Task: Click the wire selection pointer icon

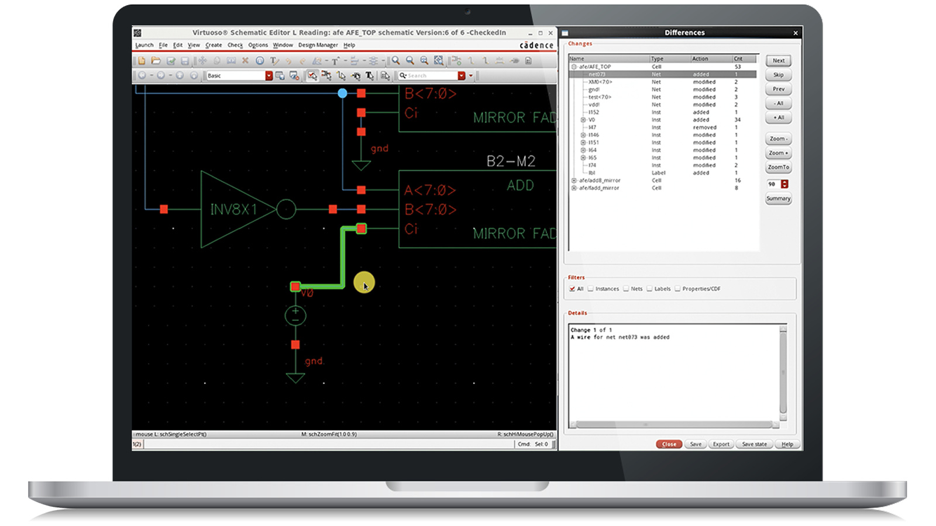Action: [341, 75]
